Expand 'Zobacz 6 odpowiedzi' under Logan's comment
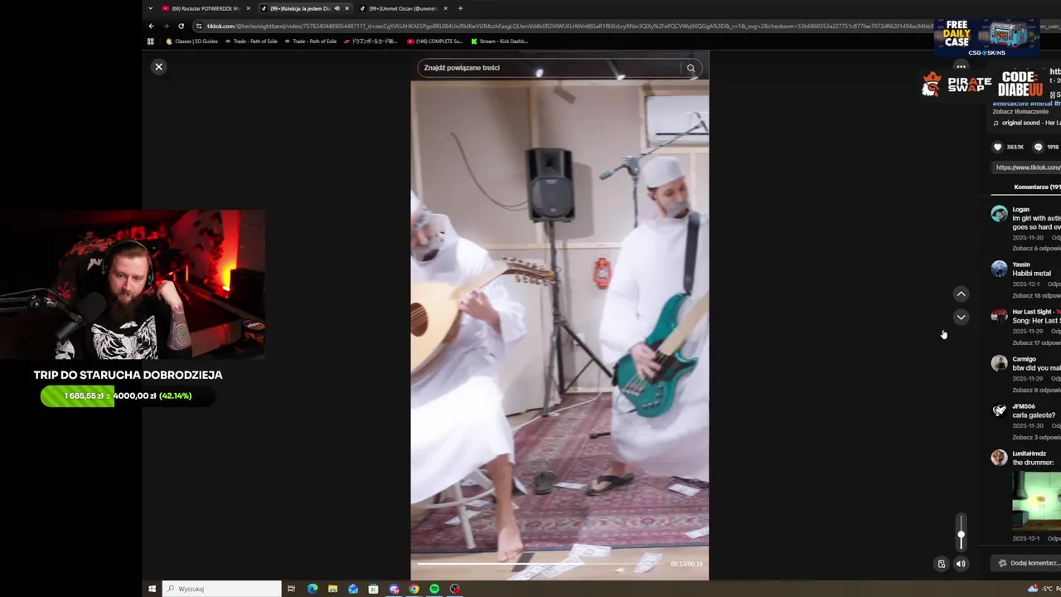The image size is (1061, 597). tap(1036, 249)
